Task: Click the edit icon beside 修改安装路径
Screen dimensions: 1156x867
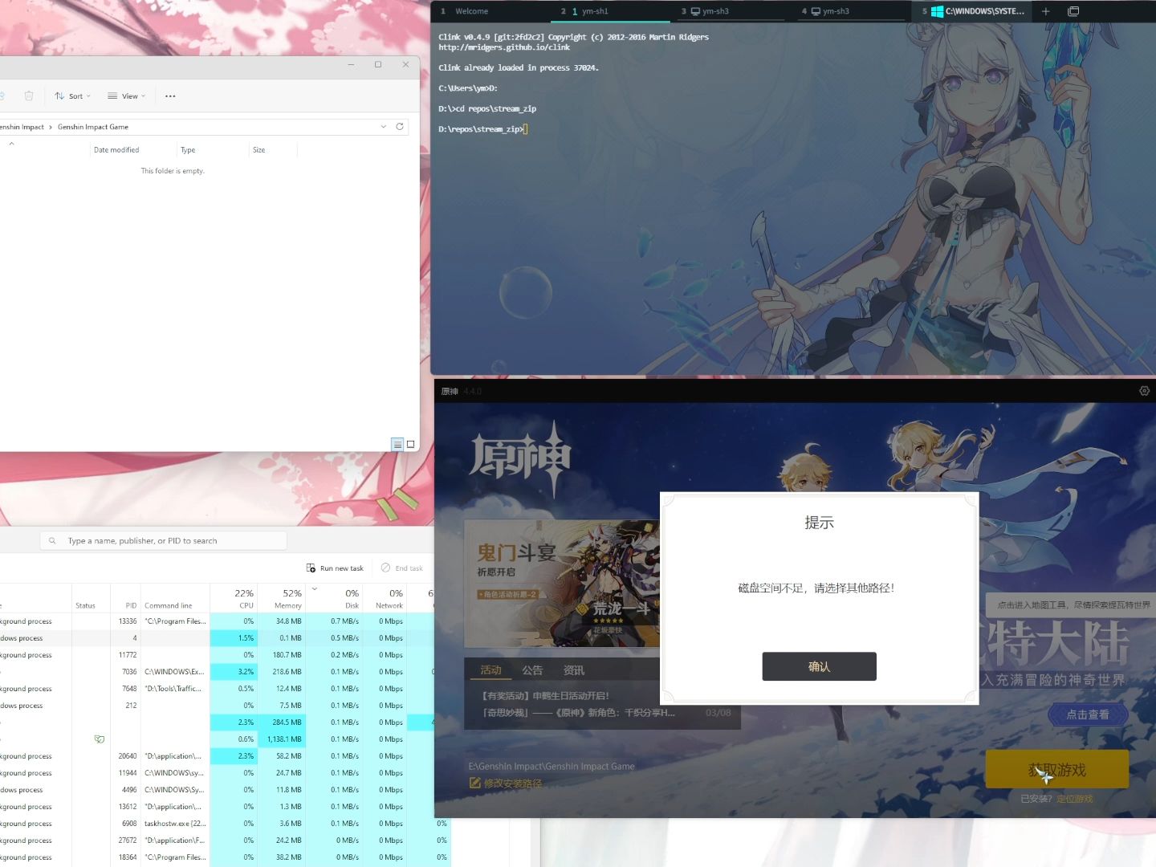Action: coord(474,783)
